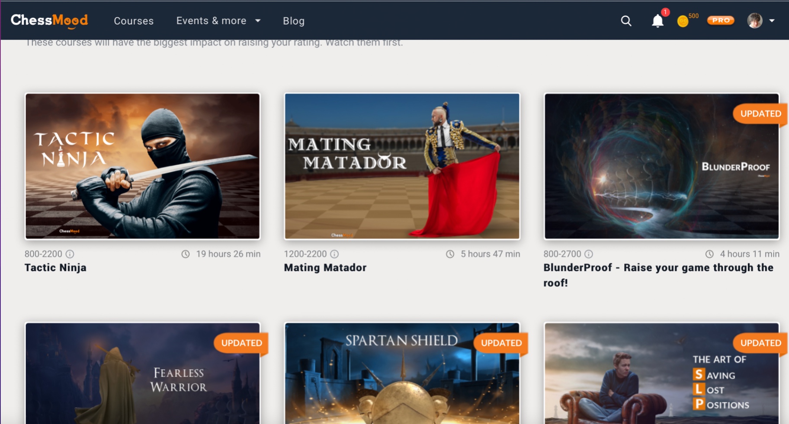Screen dimensions: 789x424
Task: Open the Spartan Shield course thumbnail
Action: coord(402,373)
